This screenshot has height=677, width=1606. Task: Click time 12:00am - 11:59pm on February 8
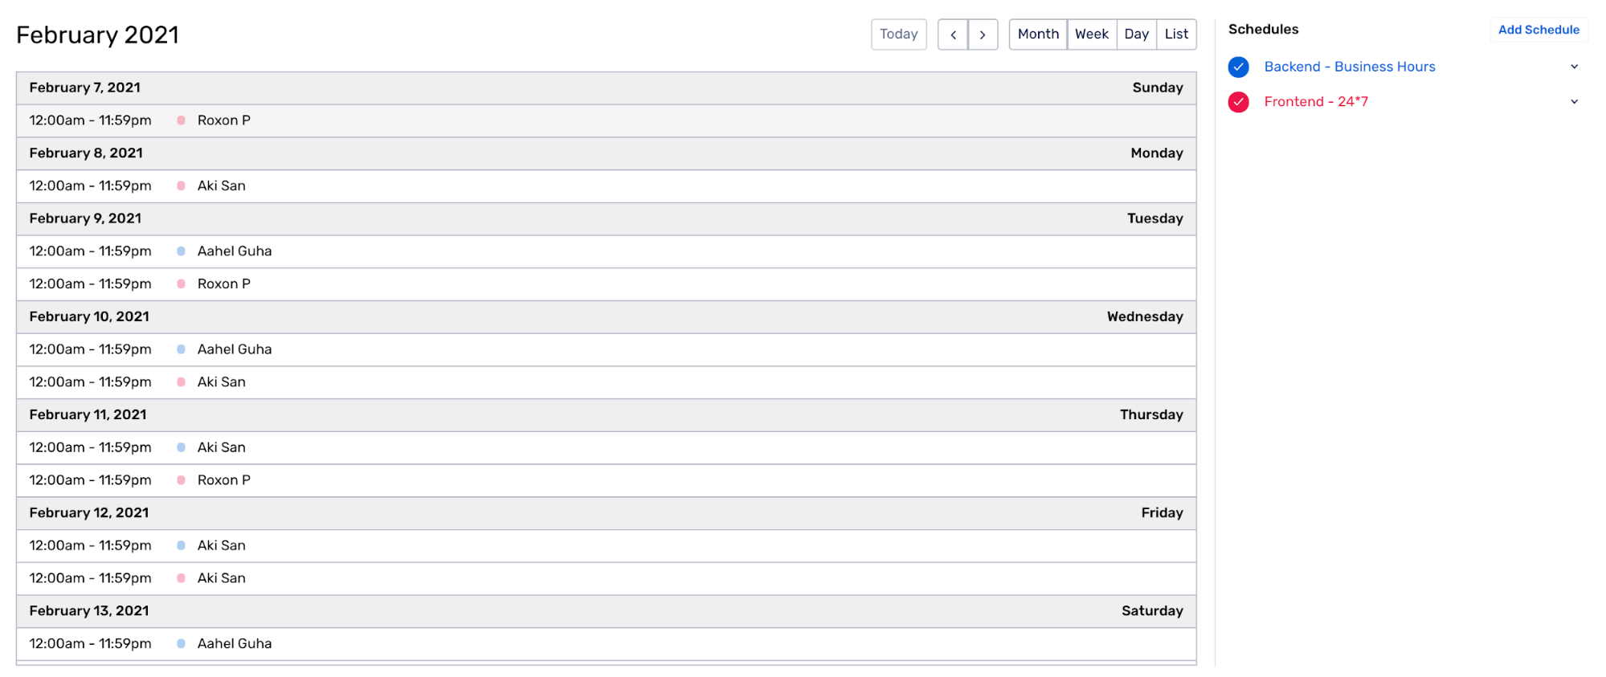[x=91, y=186]
